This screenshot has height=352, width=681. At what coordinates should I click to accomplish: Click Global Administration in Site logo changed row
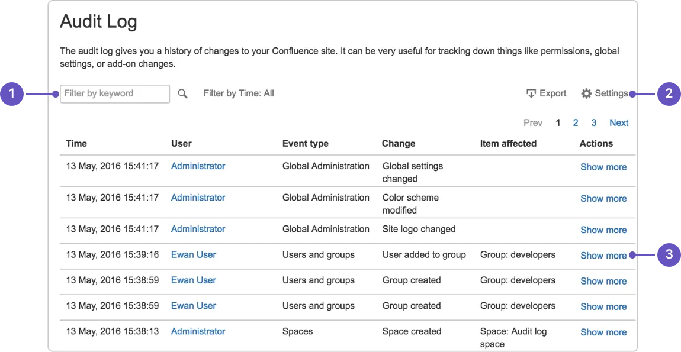[326, 229]
